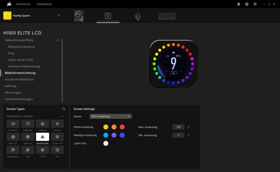The height and width of the screenshot is (172, 280).
Task: Select the Doppelbalken screen type
Action: [13, 150]
